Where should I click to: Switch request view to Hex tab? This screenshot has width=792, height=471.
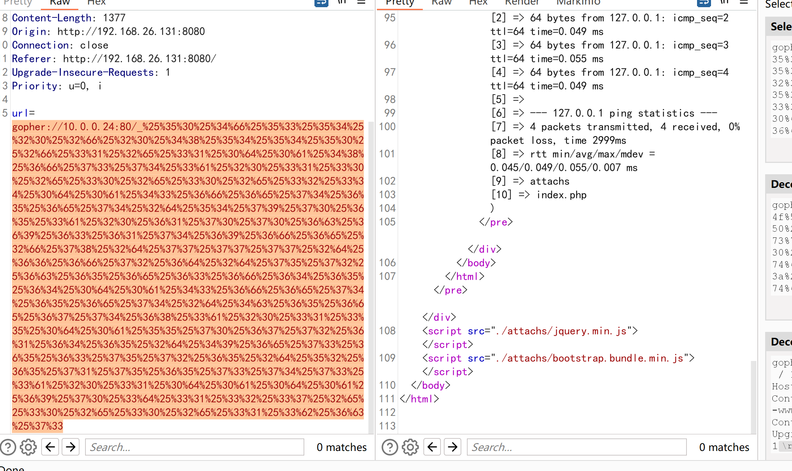pos(96,3)
